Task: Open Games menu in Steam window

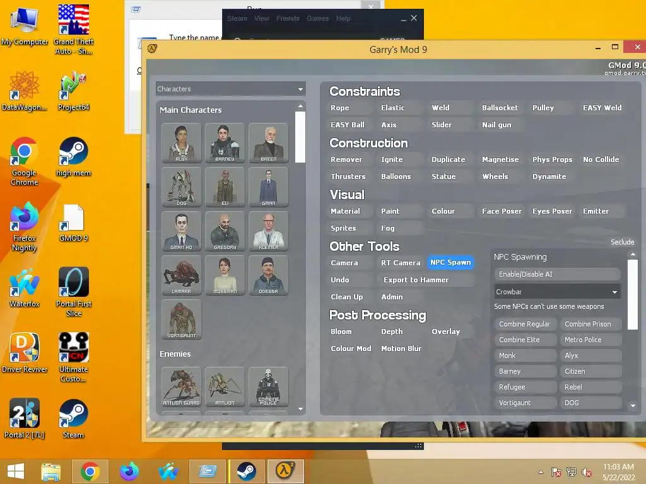Action: [318, 18]
